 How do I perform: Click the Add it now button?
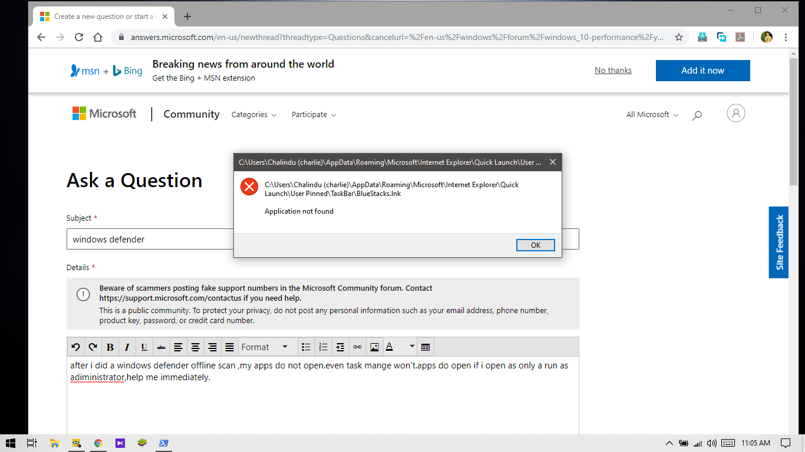[702, 71]
